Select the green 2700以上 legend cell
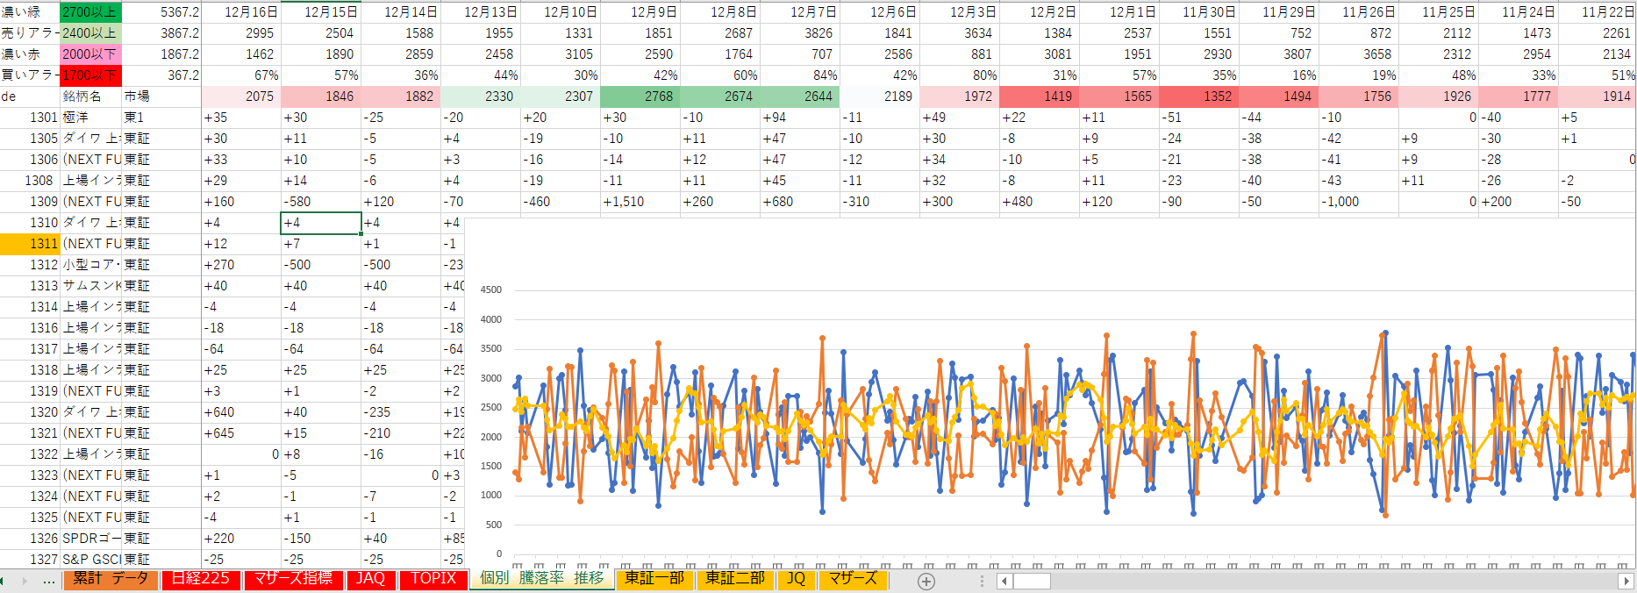1637x593 pixels. click(x=89, y=11)
